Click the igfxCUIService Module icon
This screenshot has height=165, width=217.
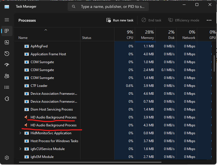27,149
